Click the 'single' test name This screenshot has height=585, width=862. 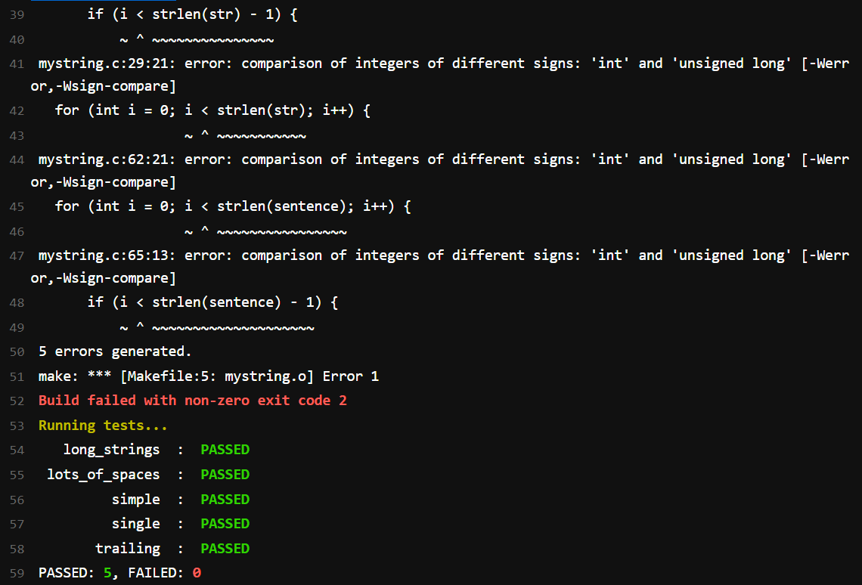136,524
